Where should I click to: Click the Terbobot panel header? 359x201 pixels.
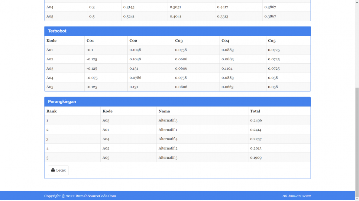pyautogui.click(x=177, y=31)
